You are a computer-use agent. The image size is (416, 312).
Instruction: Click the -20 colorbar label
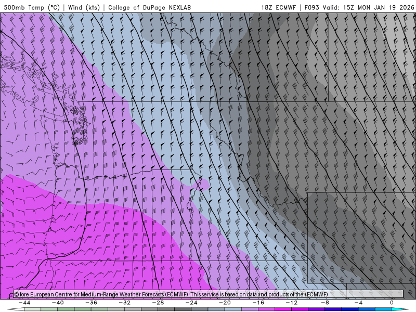(x=225, y=303)
